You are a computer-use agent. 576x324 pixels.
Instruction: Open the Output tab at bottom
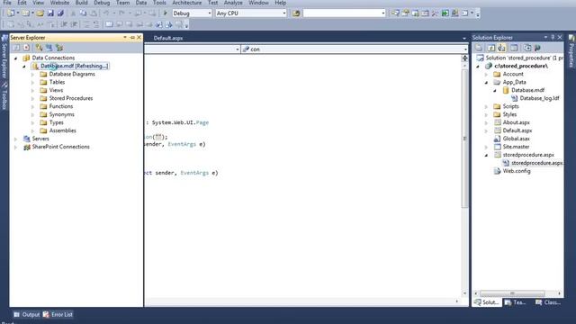click(27, 314)
